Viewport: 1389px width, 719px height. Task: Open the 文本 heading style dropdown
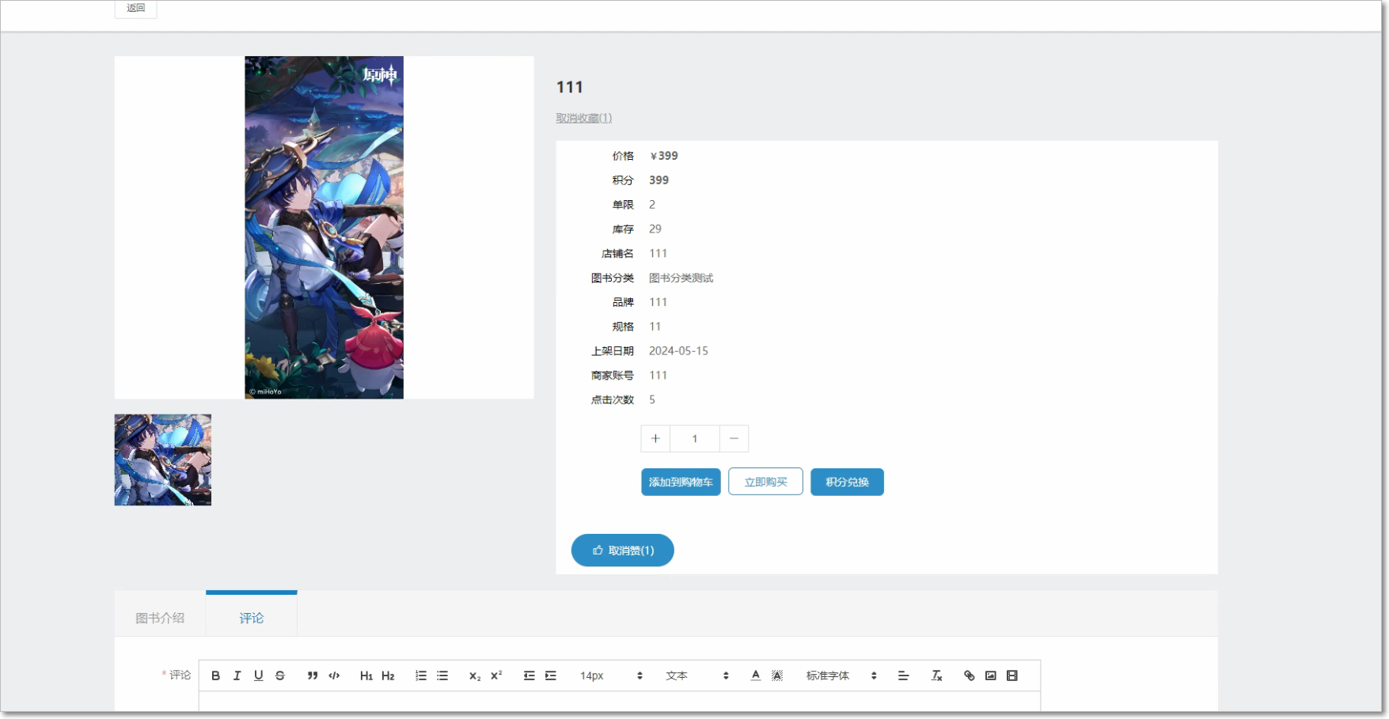(697, 675)
